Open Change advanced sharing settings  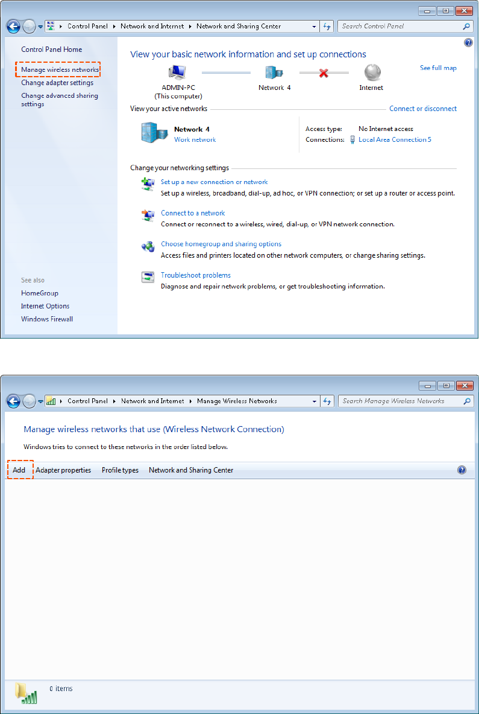pyautogui.click(x=60, y=100)
